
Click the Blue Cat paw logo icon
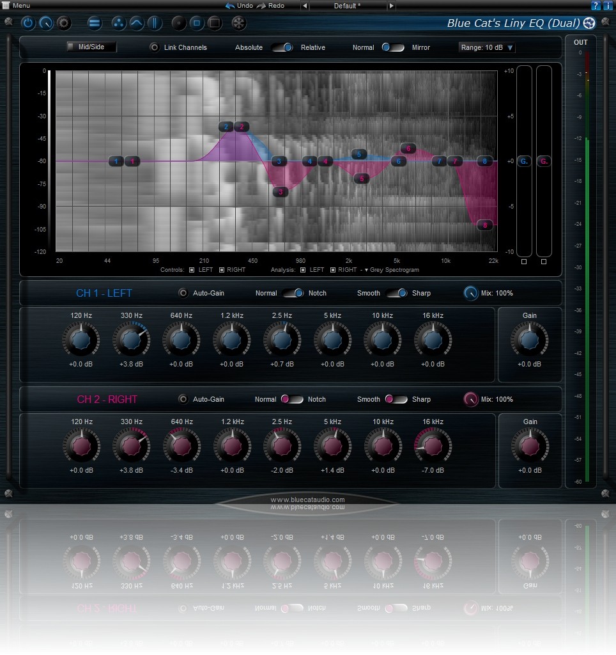click(589, 23)
